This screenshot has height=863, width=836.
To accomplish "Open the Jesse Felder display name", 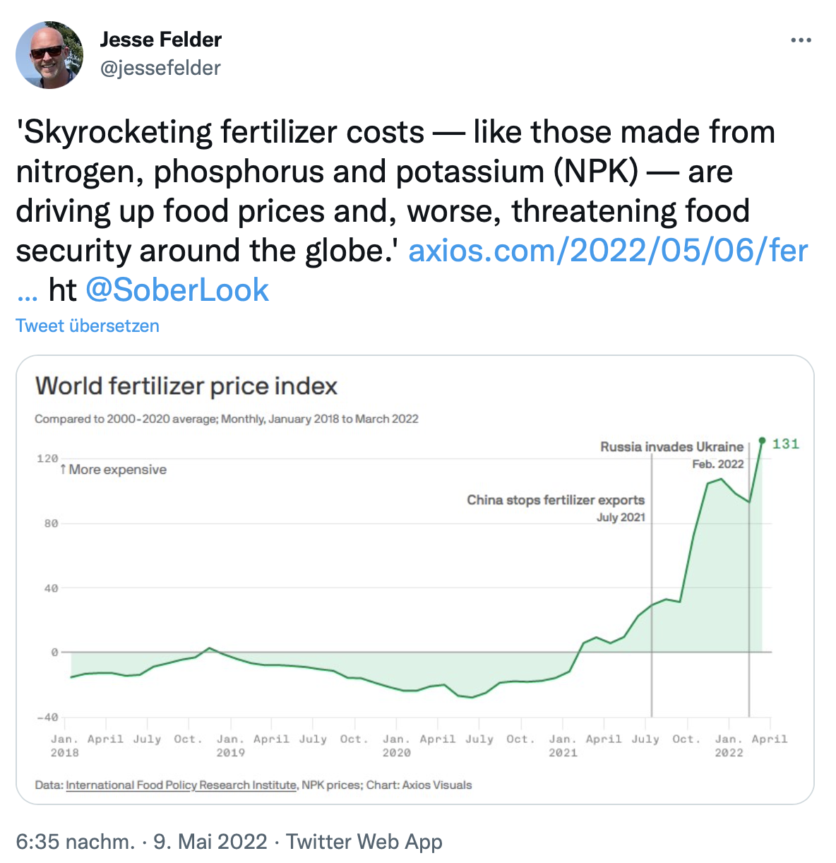I will 161,40.
